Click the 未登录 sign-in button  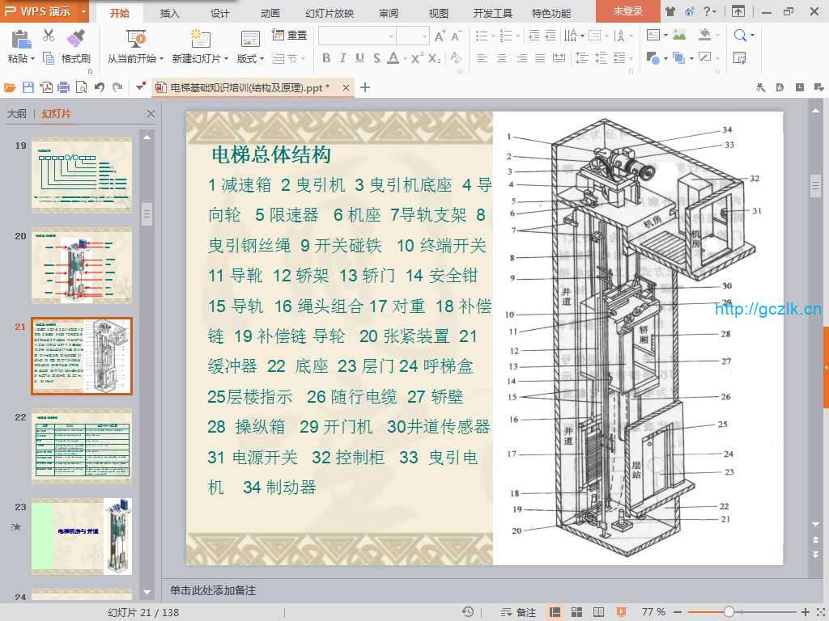pos(627,12)
